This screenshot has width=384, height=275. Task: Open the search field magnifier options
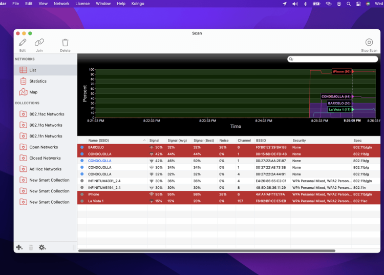[x=291, y=60]
